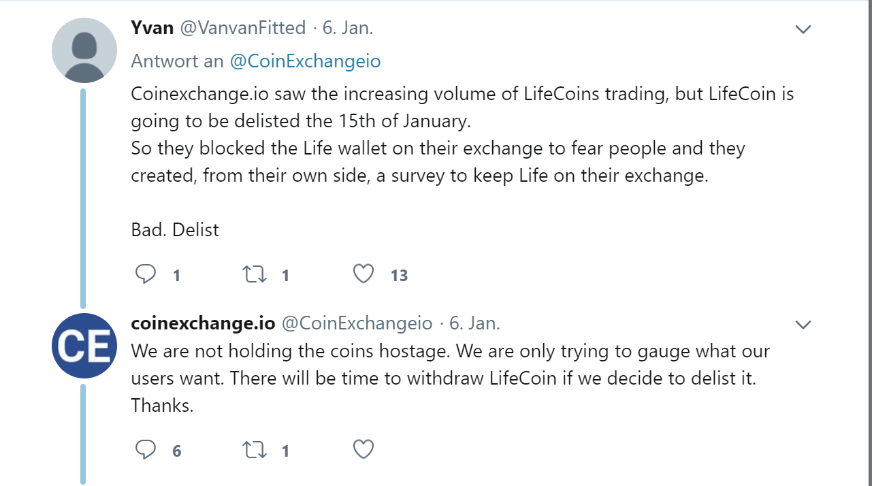Open the 6. Jan. timestamp on the coinexchange.io tweet
Screen dimensions: 872x486
(475, 323)
